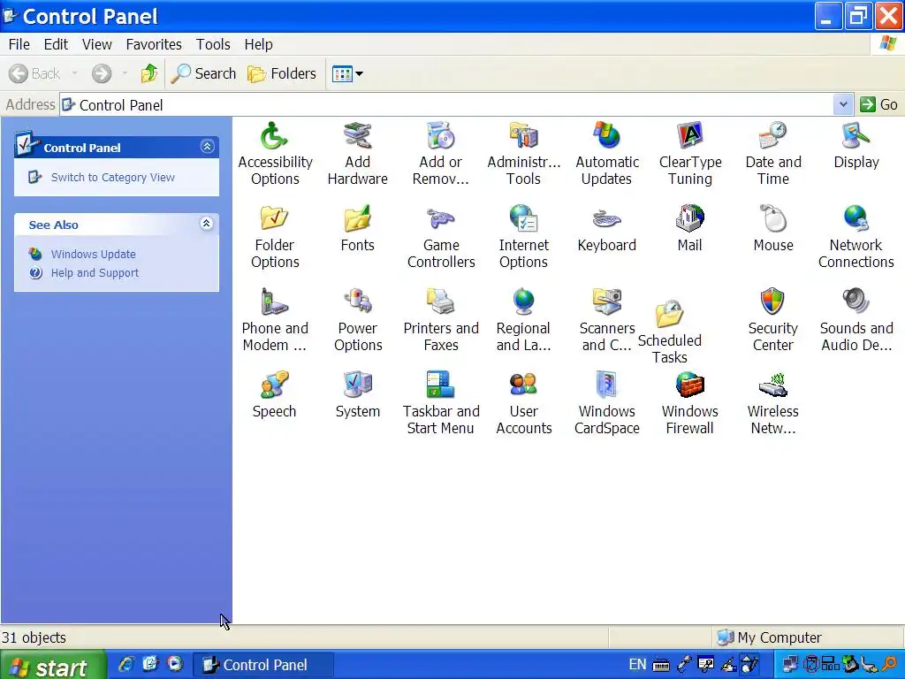The height and width of the screenshot is (679, 905).
Task: Click Control Panel taskbar button
Action: (262, 665)
